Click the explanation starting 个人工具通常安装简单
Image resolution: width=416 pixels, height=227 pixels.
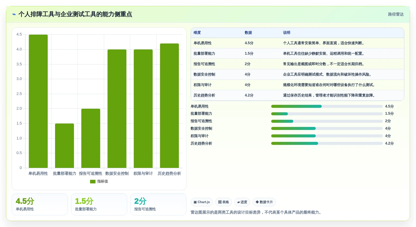pyautogui.click(x=324, y=43)
